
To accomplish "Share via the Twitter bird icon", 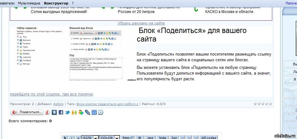I will pyautogui.click(x=68, y=112).
